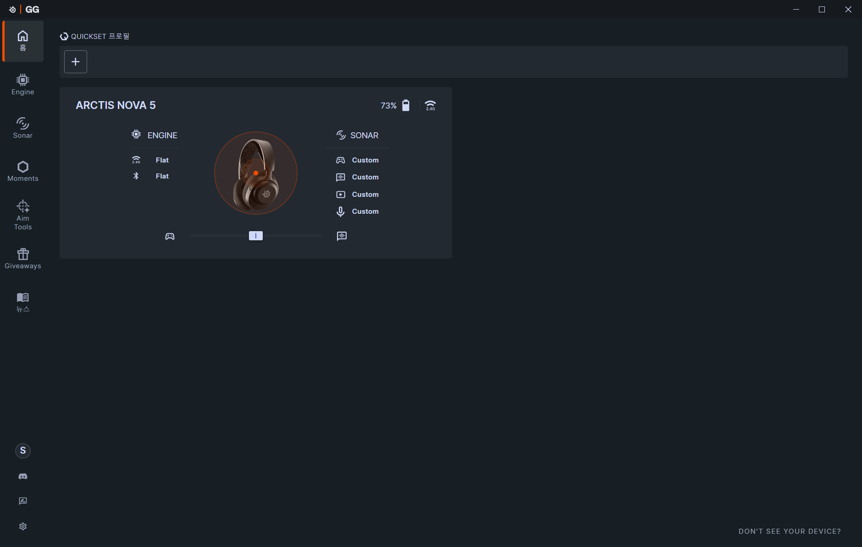The height and width of the screenshot is (547, 862).
Task: Click the battery icon next to 73%
Action: [x=406, y=105]
